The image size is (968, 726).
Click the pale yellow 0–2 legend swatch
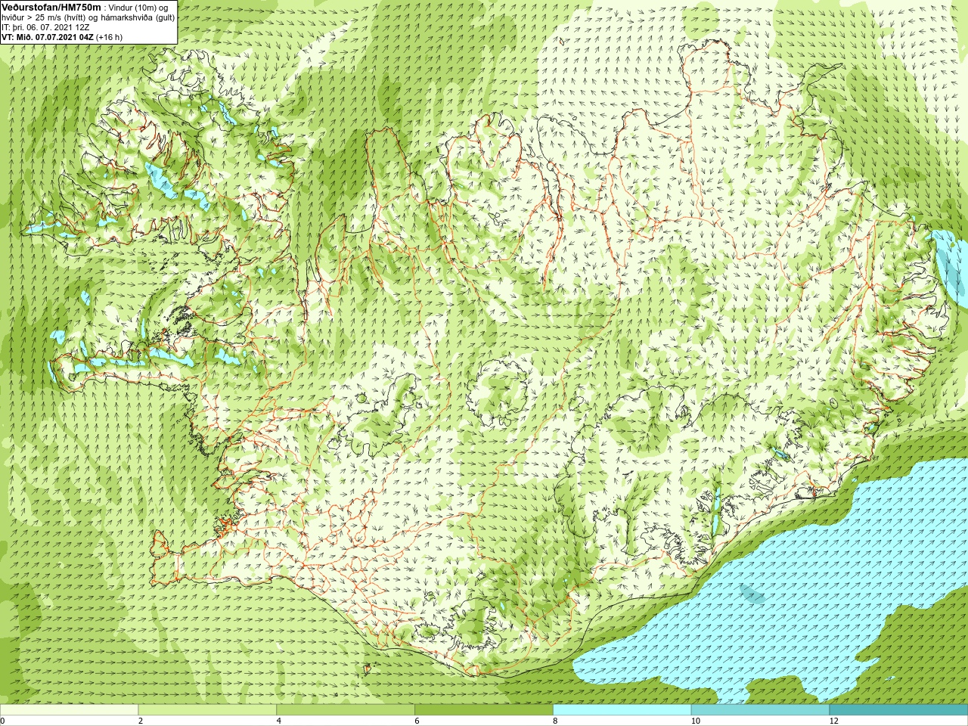tap(69, 710)
